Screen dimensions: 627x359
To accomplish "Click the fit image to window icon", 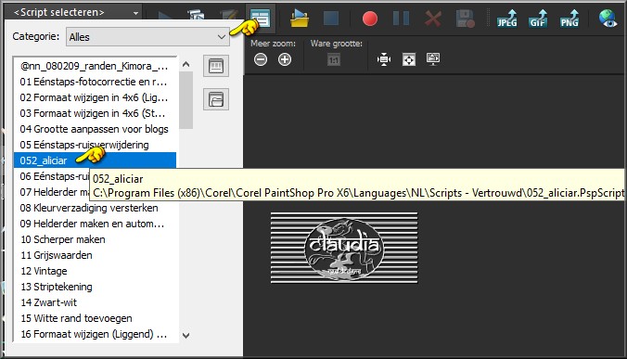I will (409, 59).
